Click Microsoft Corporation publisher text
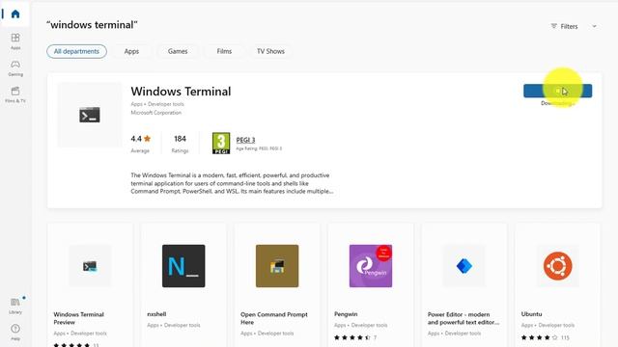The width and height of the screenshot is (618, 347). pos(156,113)
